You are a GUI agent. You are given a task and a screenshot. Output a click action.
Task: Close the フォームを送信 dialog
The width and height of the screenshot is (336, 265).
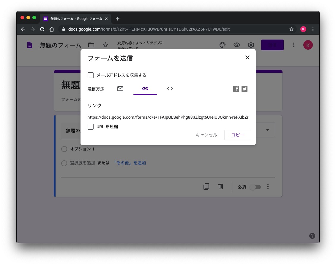(x=247, y=58)
